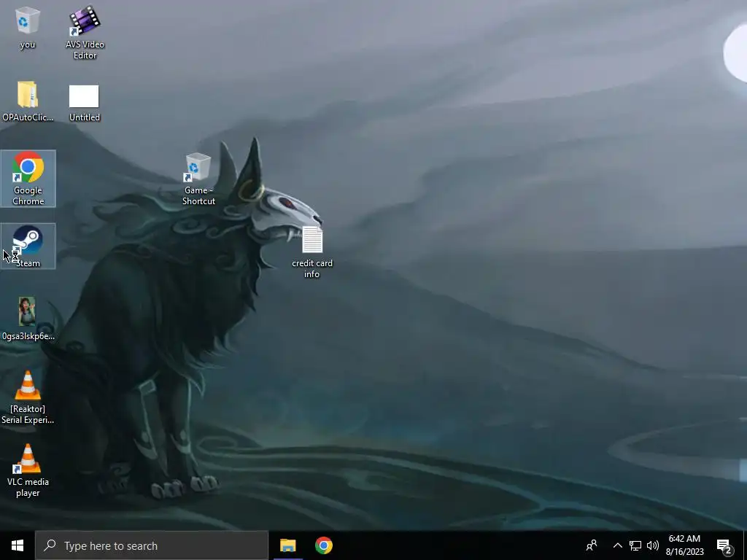Open the clock showing 6:42 AM
The height and width of the screenshot is (560, 747).
(x=684, y=545)
